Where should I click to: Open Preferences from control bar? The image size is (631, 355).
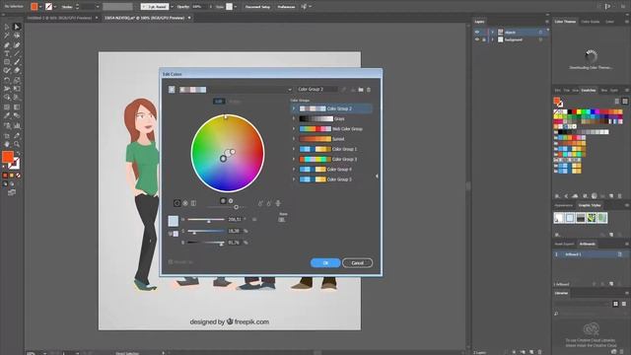[x=286, y=7]
